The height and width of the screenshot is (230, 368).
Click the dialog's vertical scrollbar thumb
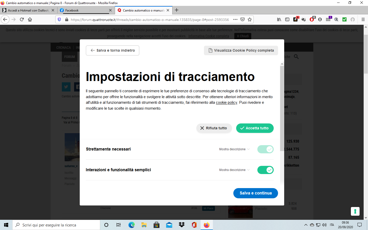click(x=282, y=108)
